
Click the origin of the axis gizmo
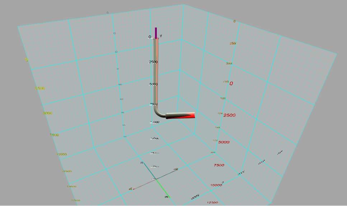(x=155, y=179)
